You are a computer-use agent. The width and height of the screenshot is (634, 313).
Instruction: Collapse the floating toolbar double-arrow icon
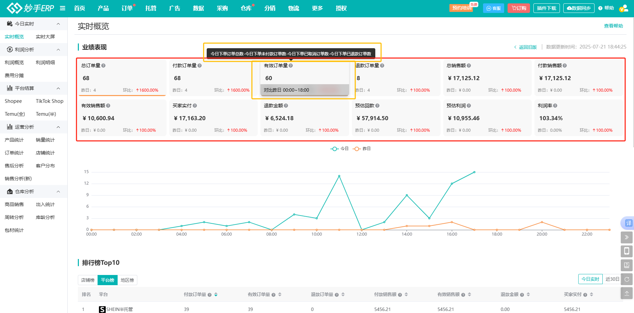pyautogui.click(x=627, y=237)
